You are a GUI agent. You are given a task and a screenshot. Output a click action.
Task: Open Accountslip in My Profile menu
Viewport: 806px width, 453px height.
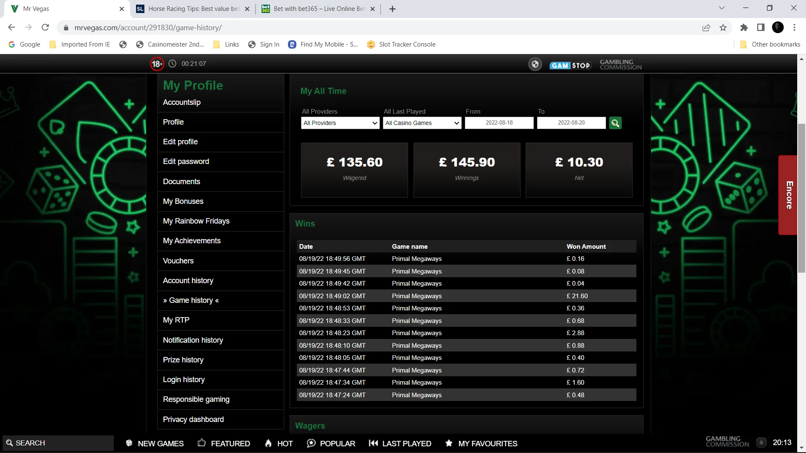182,102
